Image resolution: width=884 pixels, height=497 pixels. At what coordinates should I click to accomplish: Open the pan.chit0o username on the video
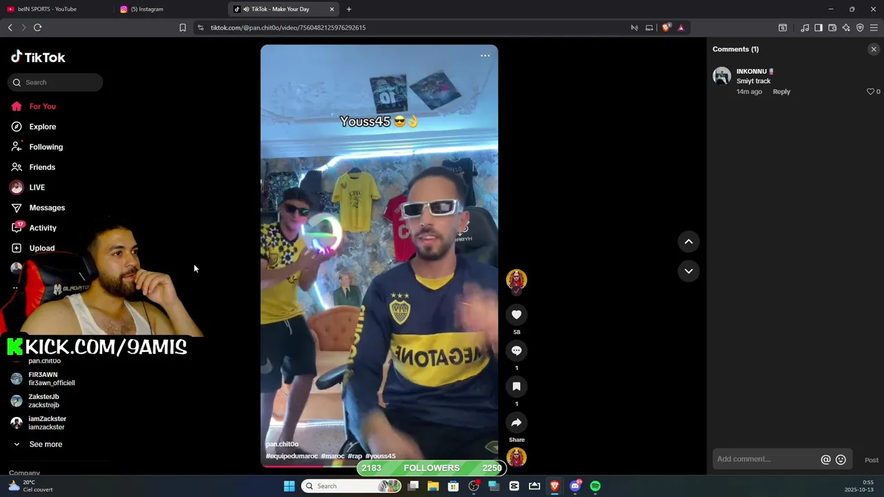point(282,444)
